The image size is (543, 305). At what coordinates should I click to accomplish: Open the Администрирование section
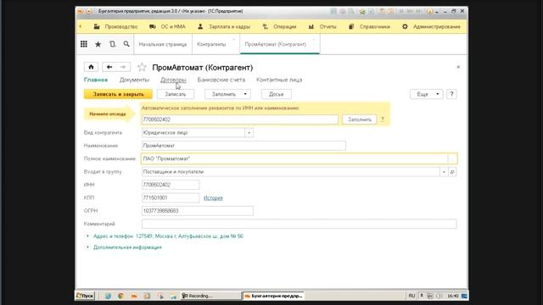pos(431,26)
